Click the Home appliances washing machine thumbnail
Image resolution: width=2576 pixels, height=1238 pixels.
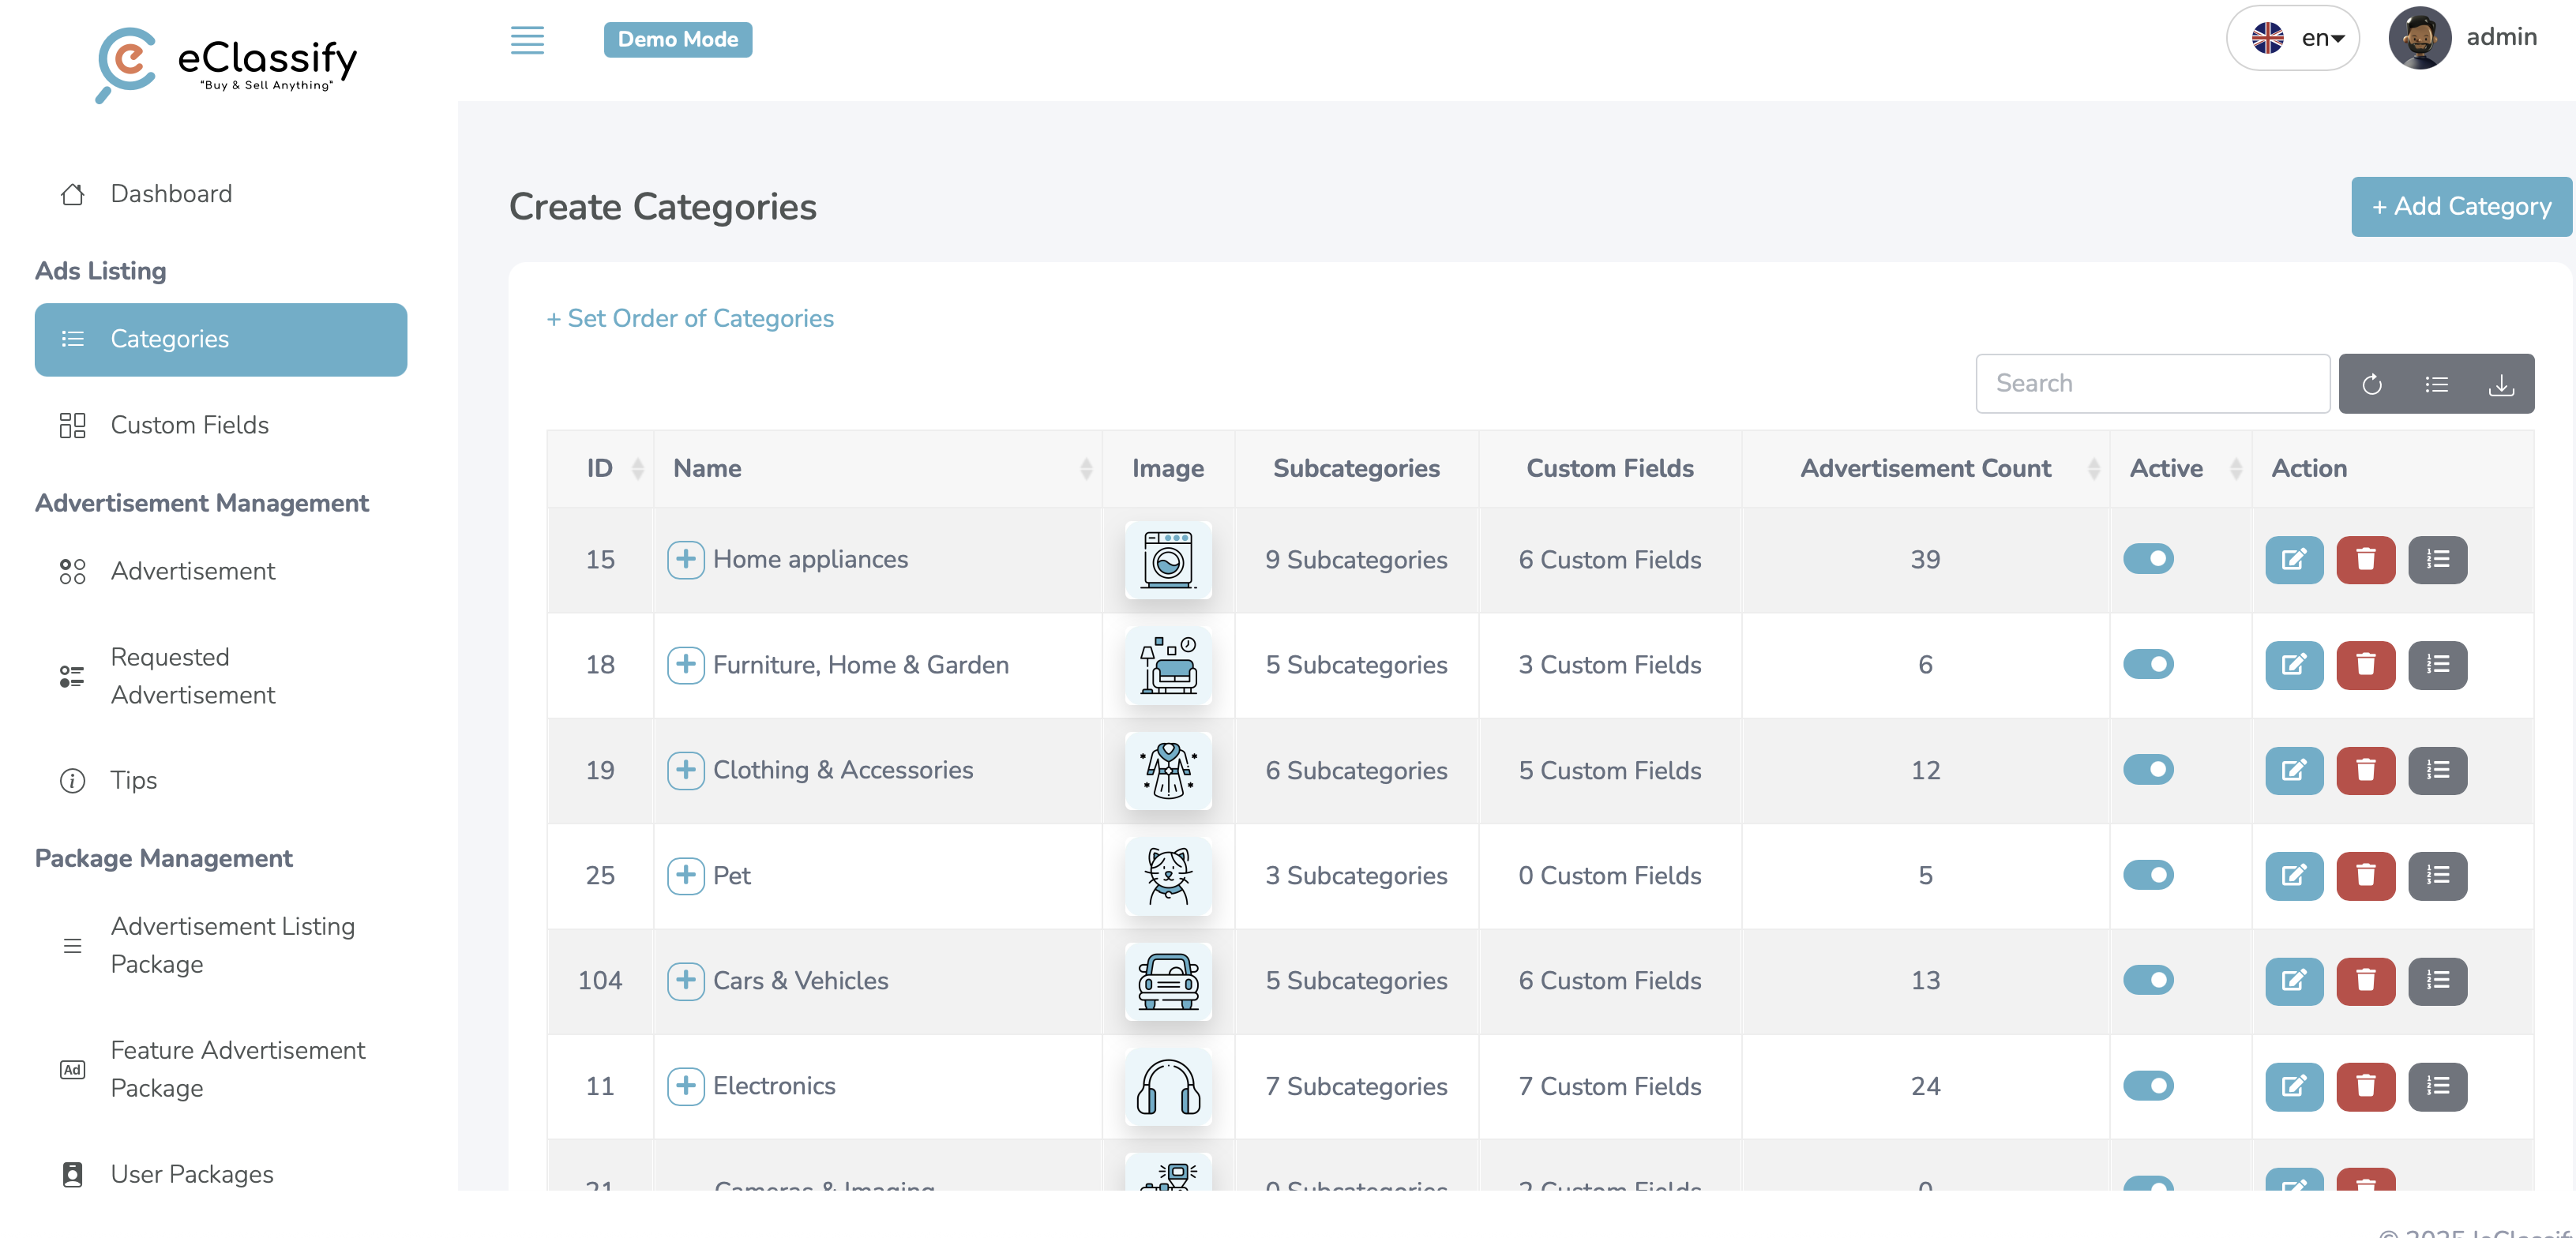1168,560
